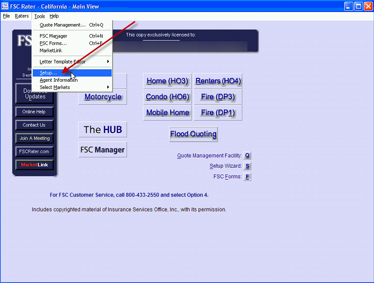Open The HUB button

click(103, 130)
